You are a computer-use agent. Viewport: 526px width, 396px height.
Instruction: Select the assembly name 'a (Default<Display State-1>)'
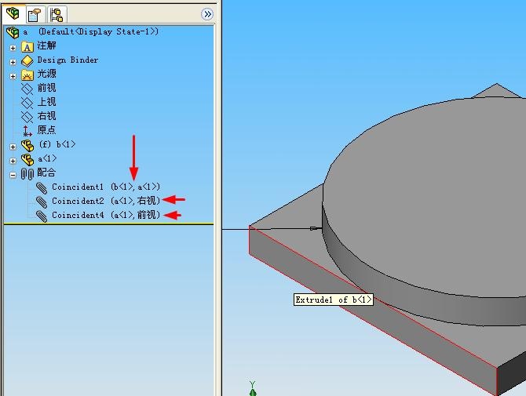91,32
